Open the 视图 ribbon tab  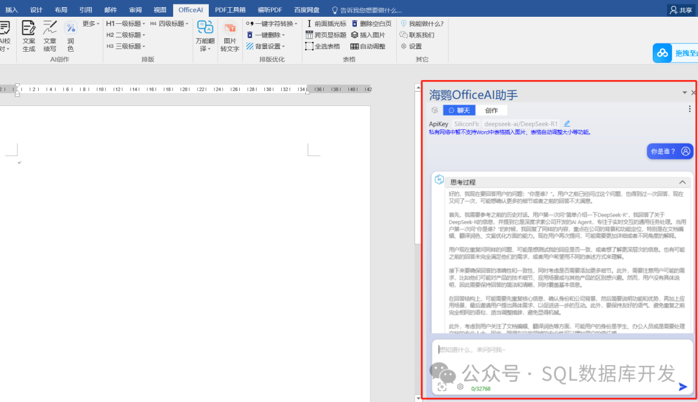pos(160,10)
